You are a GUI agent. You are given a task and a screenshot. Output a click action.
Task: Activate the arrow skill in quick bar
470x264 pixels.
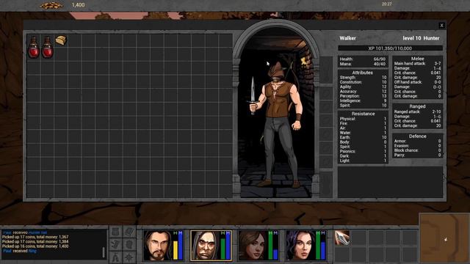pos(342,238)
